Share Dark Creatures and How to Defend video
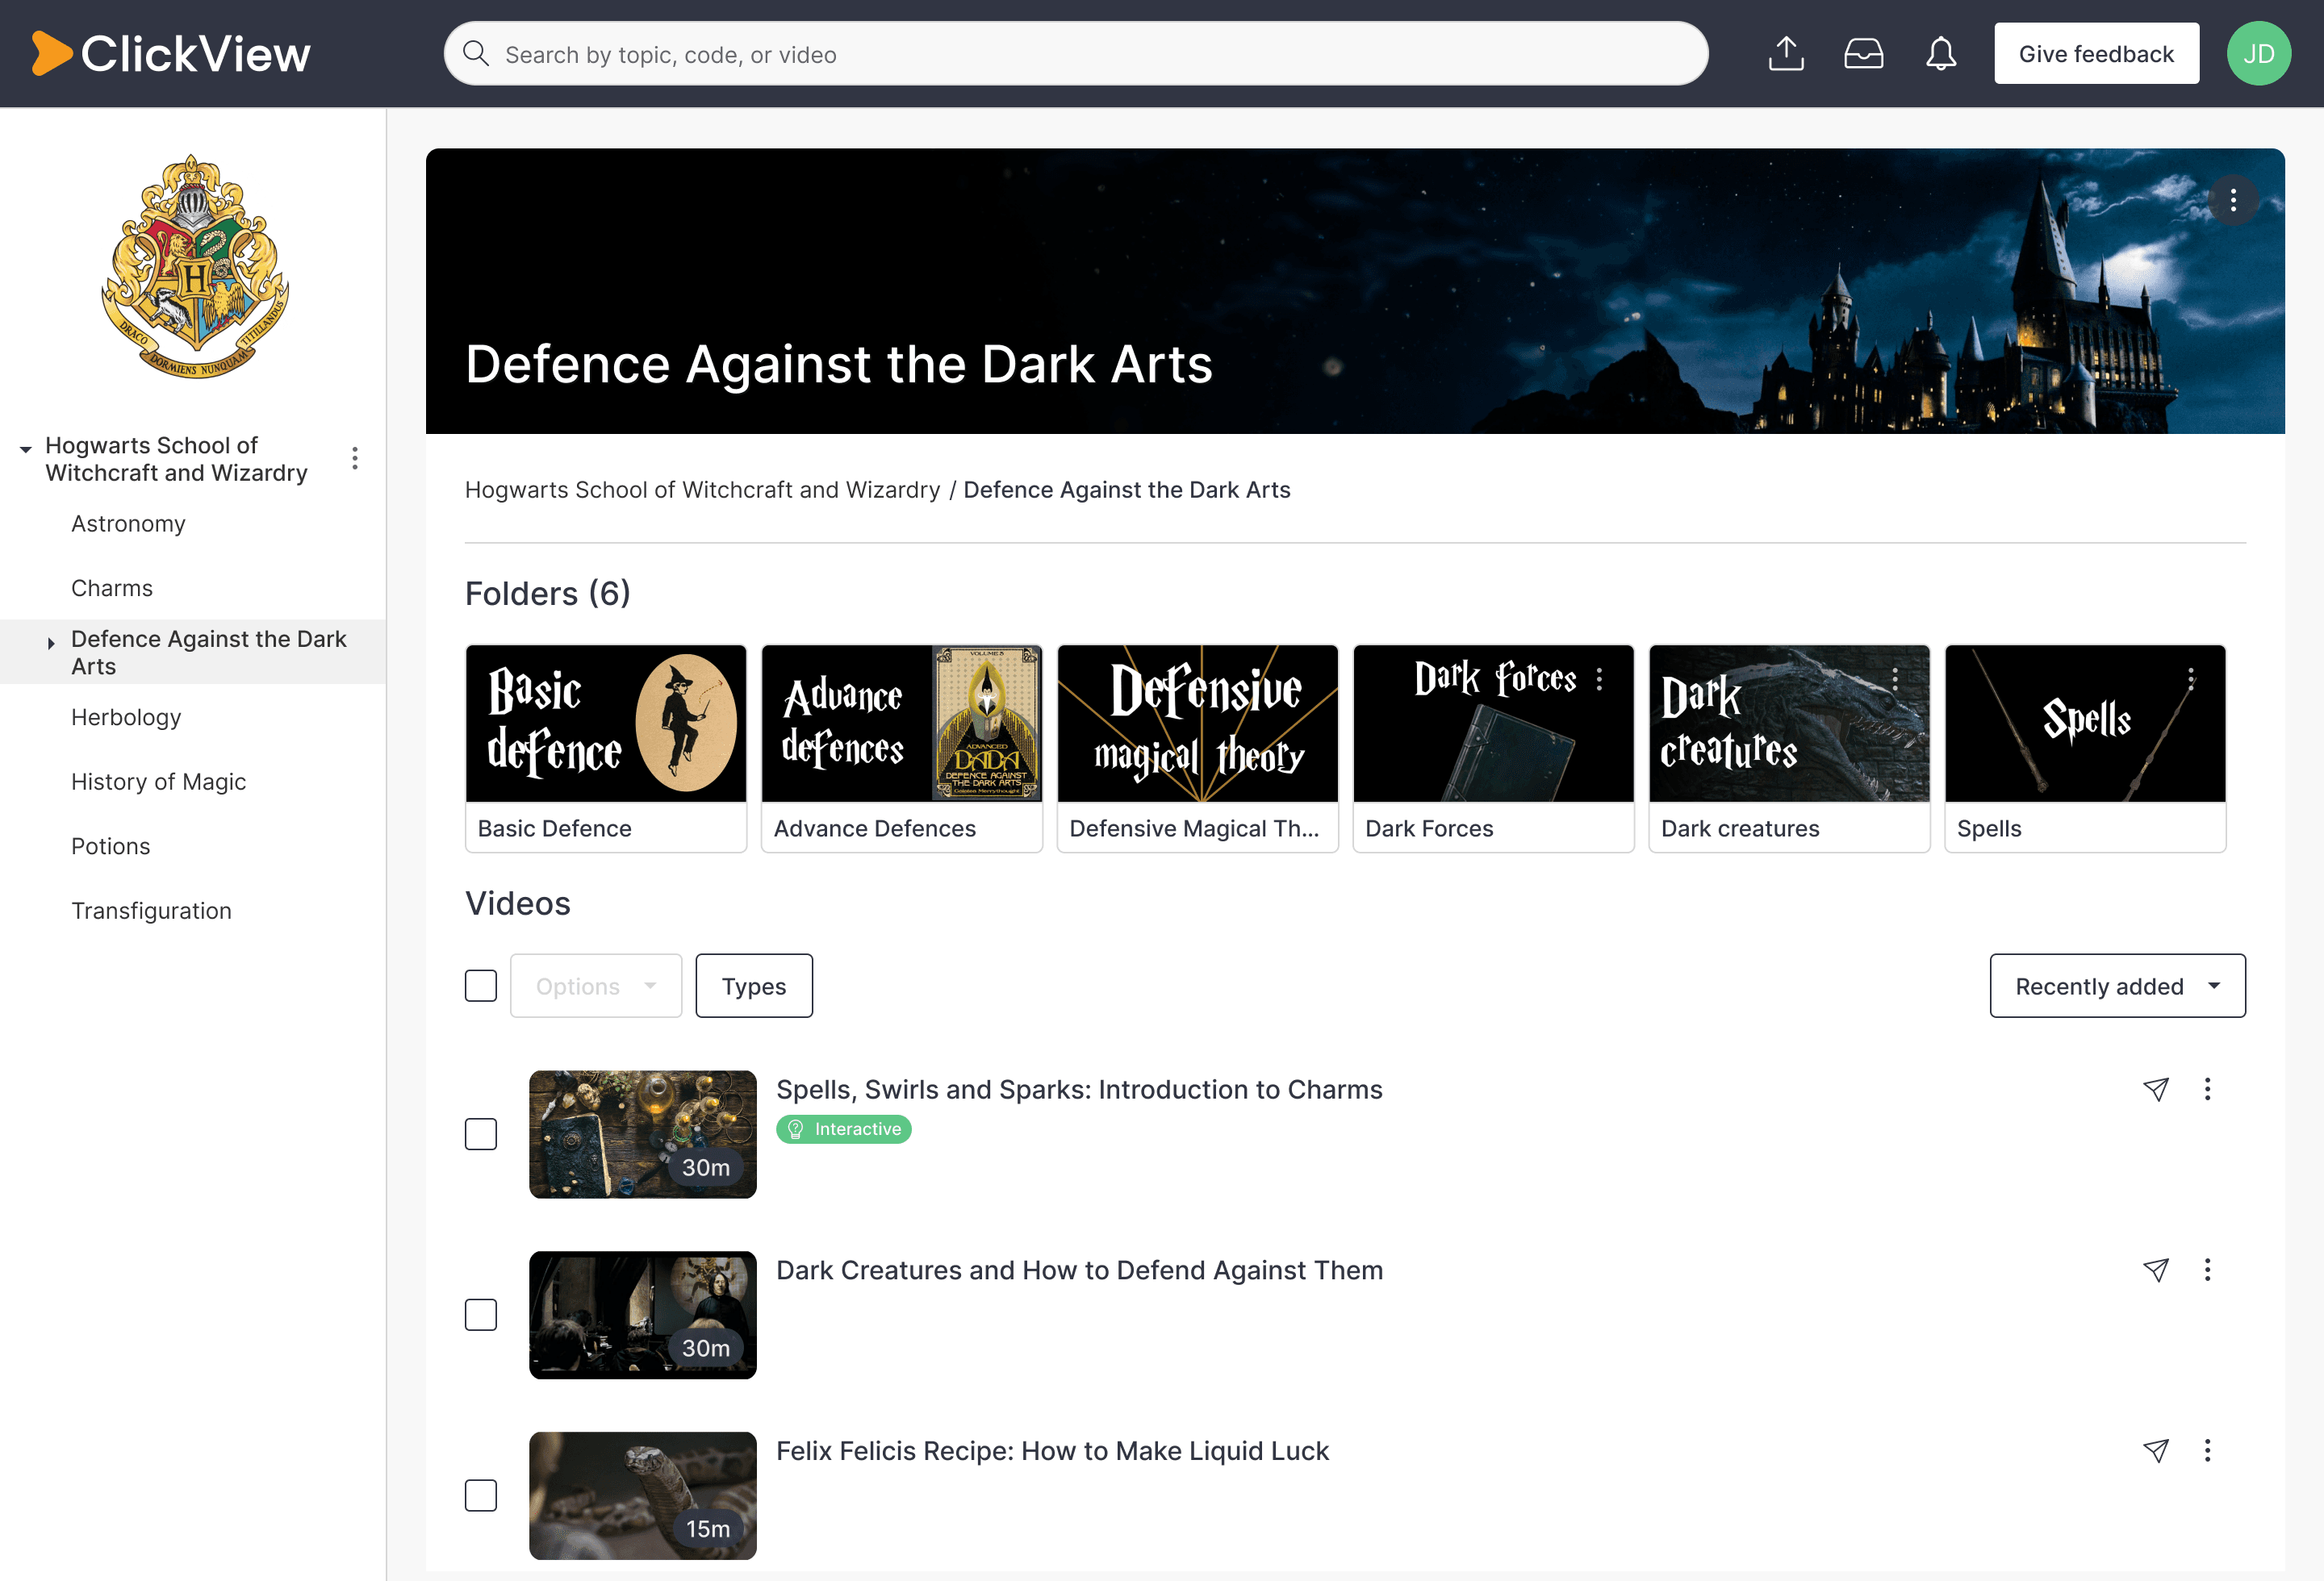 [x=2156, y=1270]
